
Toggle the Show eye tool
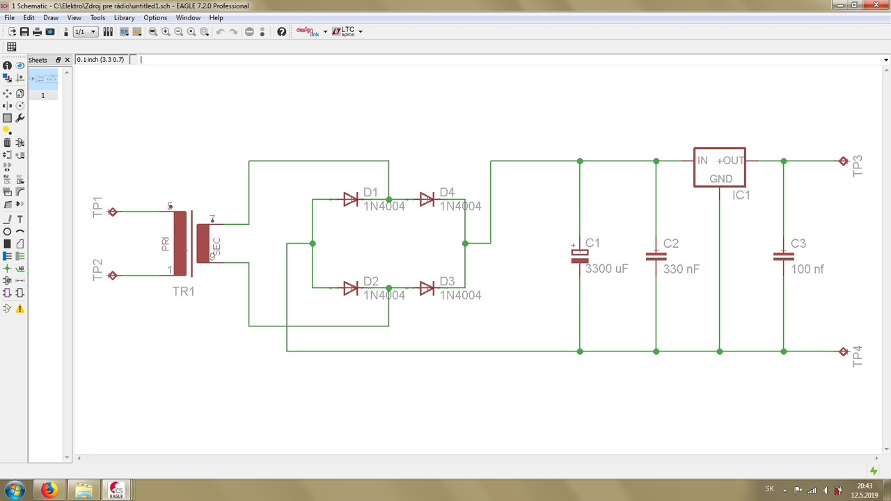20,65
